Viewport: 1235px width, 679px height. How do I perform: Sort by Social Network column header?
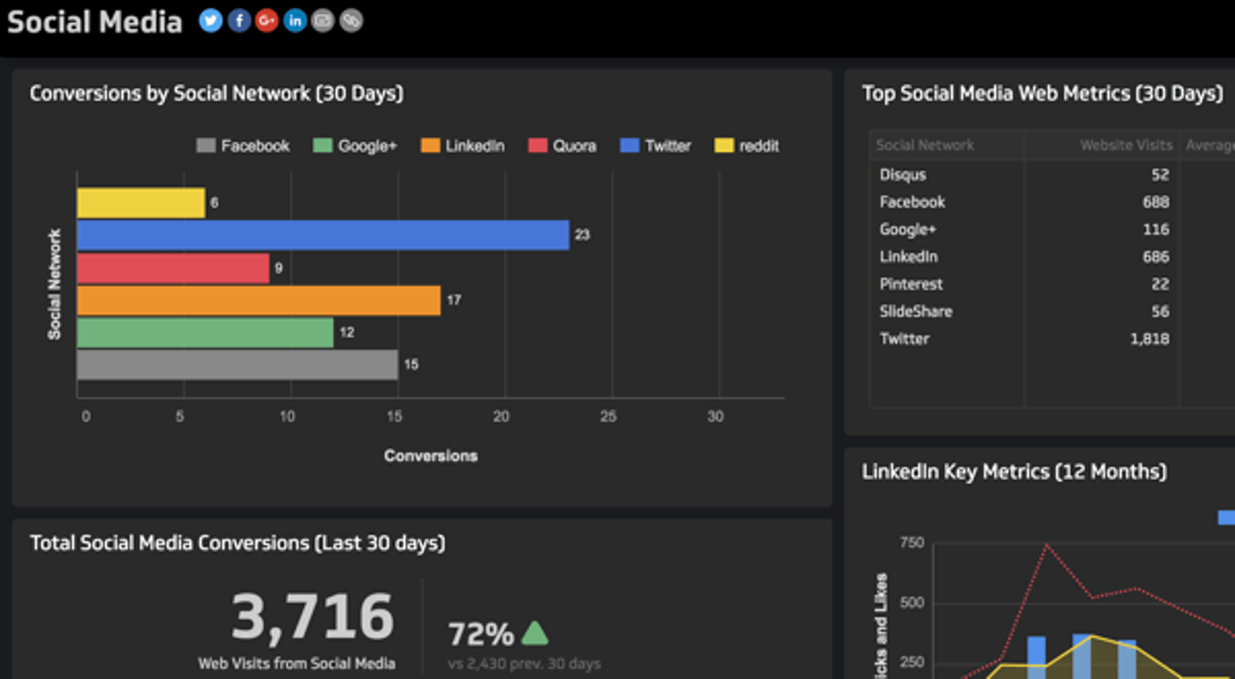[924, 145]
